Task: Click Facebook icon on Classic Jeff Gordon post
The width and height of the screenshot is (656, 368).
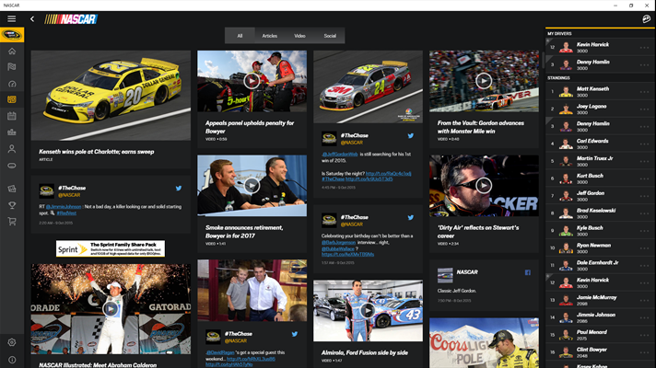Action: coord(528,272)
